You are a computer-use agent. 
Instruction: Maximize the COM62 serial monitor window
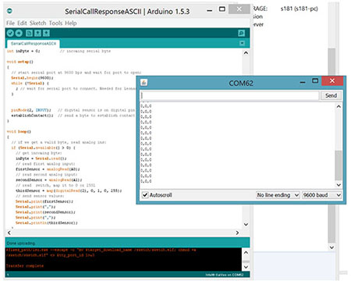tap(315, 81)
